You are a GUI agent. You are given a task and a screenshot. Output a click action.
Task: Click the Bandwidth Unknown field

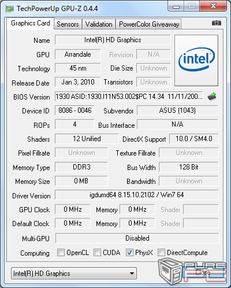[189, 181]
